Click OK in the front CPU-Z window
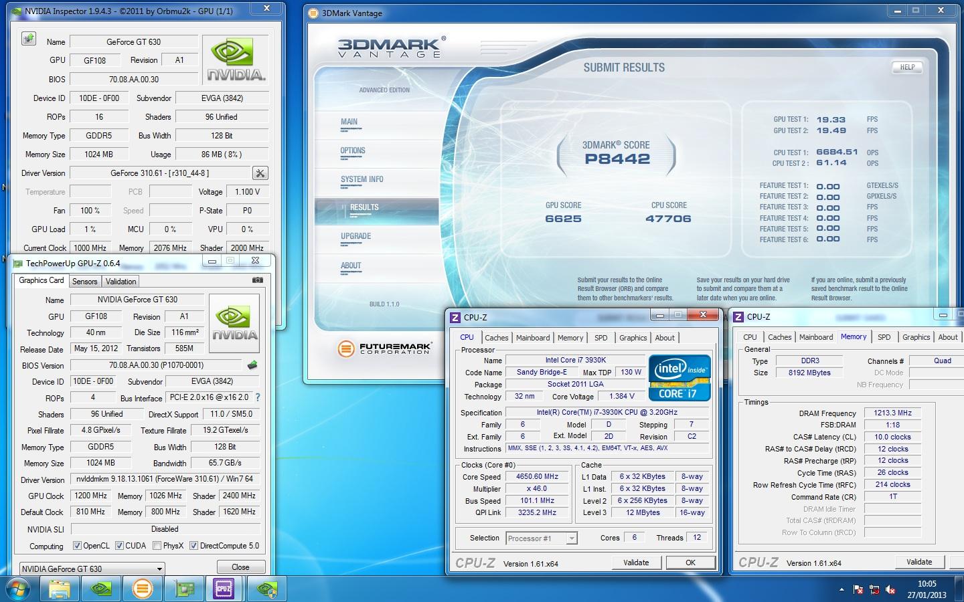Viewport: 964px width, 602px height. tap(690, 563)
